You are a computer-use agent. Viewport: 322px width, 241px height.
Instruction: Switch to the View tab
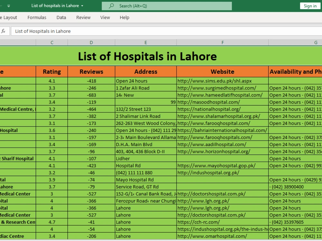[105, 17]
